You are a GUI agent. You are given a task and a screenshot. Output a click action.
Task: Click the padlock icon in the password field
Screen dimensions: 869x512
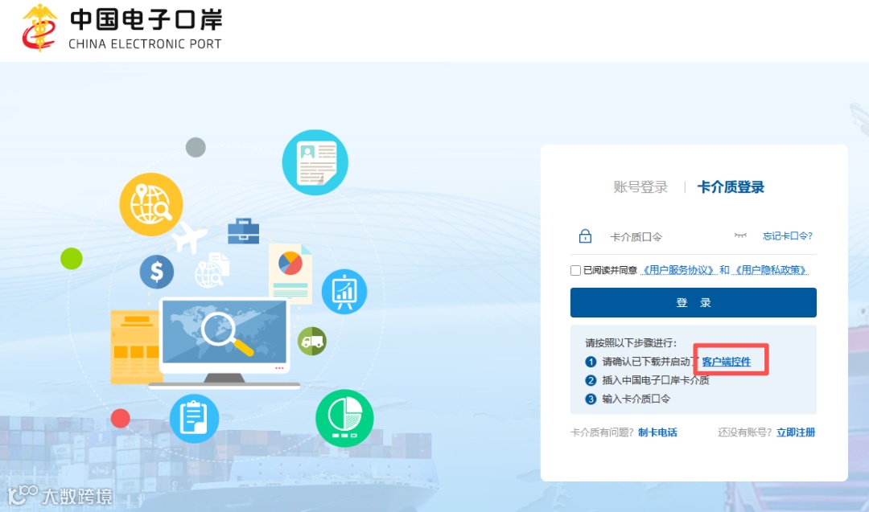coord(585,236)
